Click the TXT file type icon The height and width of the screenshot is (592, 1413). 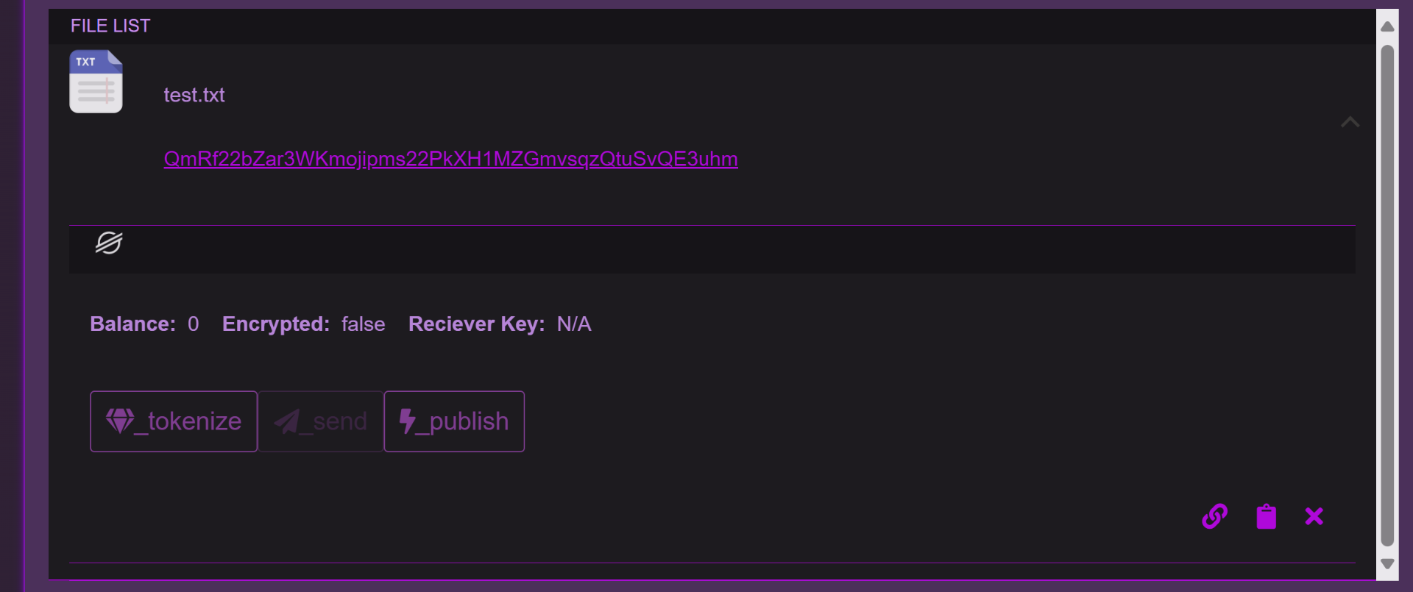click(x=96, y=82)
